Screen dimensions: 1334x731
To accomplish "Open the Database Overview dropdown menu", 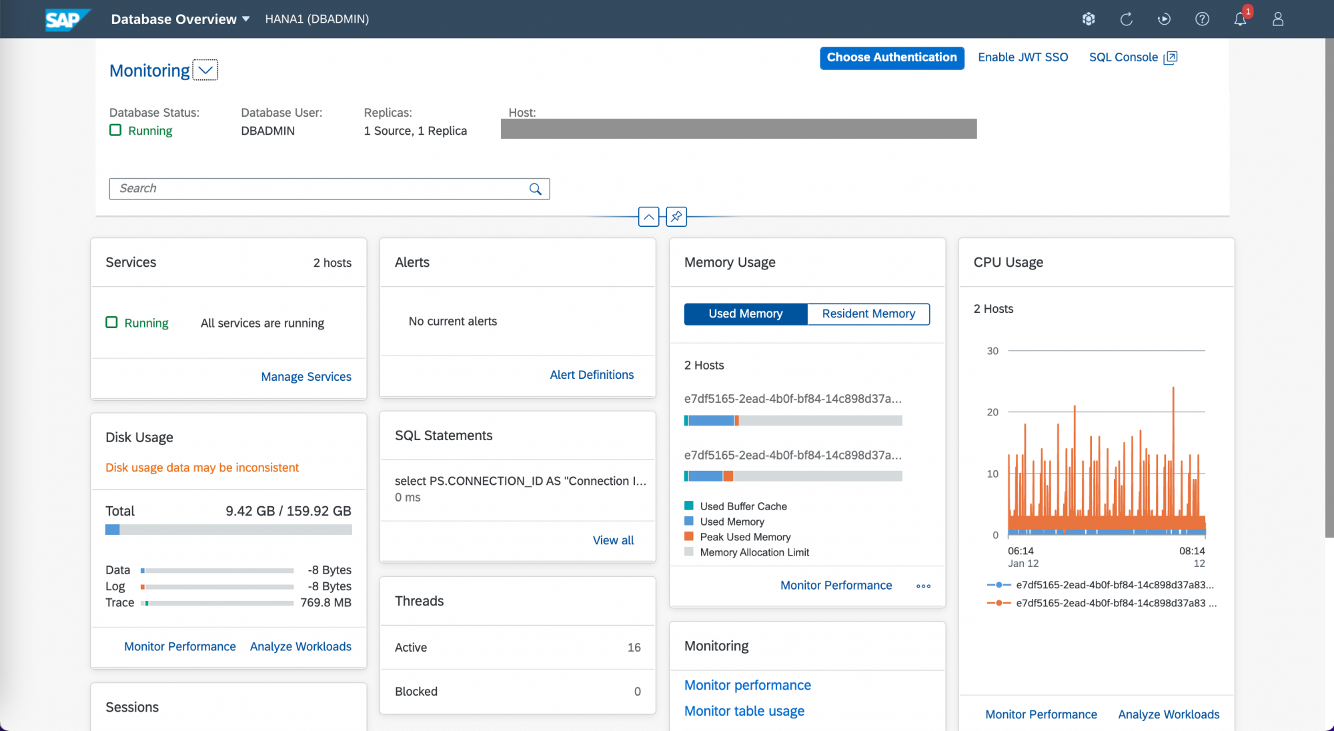I will tap(180, 19).
